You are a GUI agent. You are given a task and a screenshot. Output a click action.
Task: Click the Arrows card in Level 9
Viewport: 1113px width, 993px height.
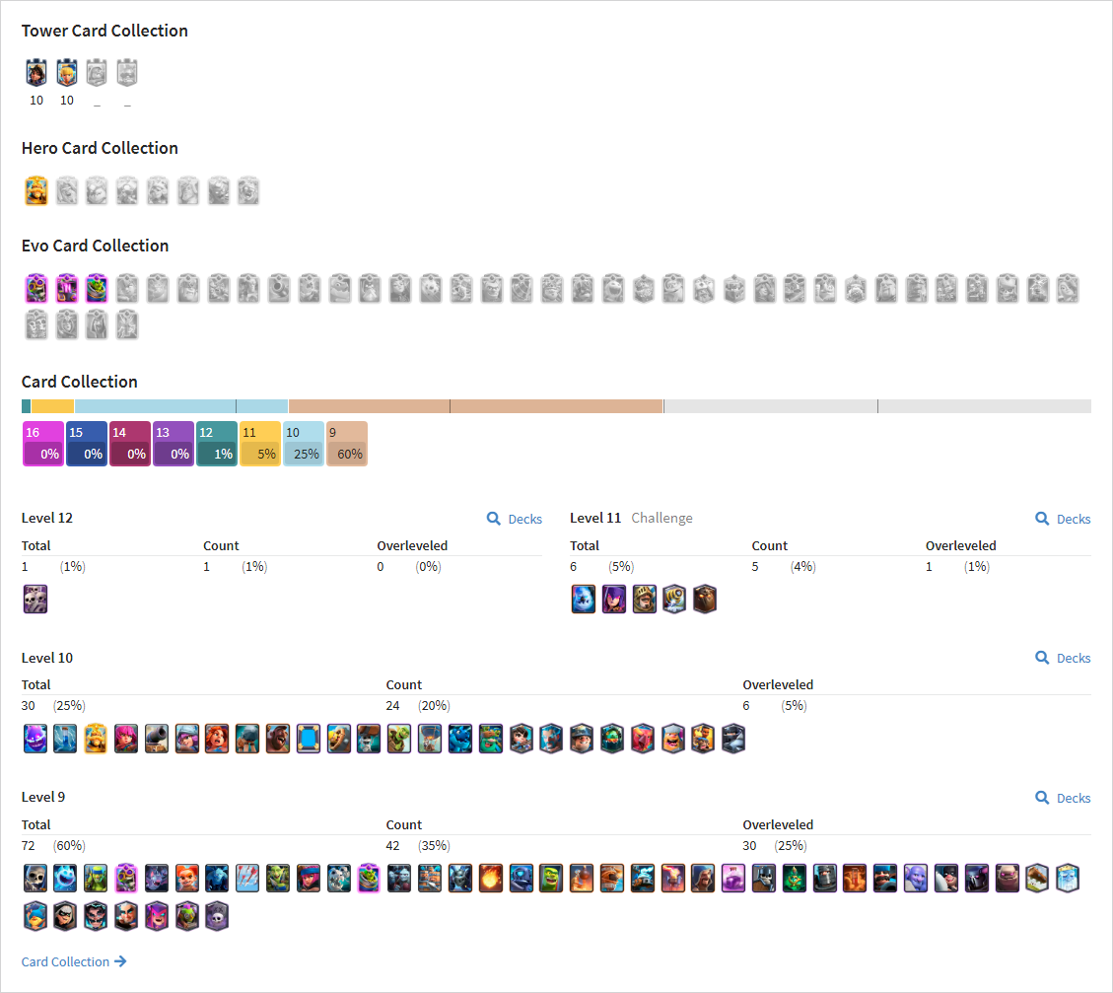pyautogui.click(x=247, y=879)
